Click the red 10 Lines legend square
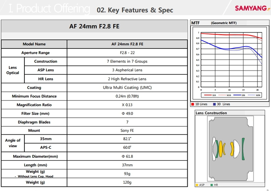The image size is (271, 191). click(x=193, y=104)
